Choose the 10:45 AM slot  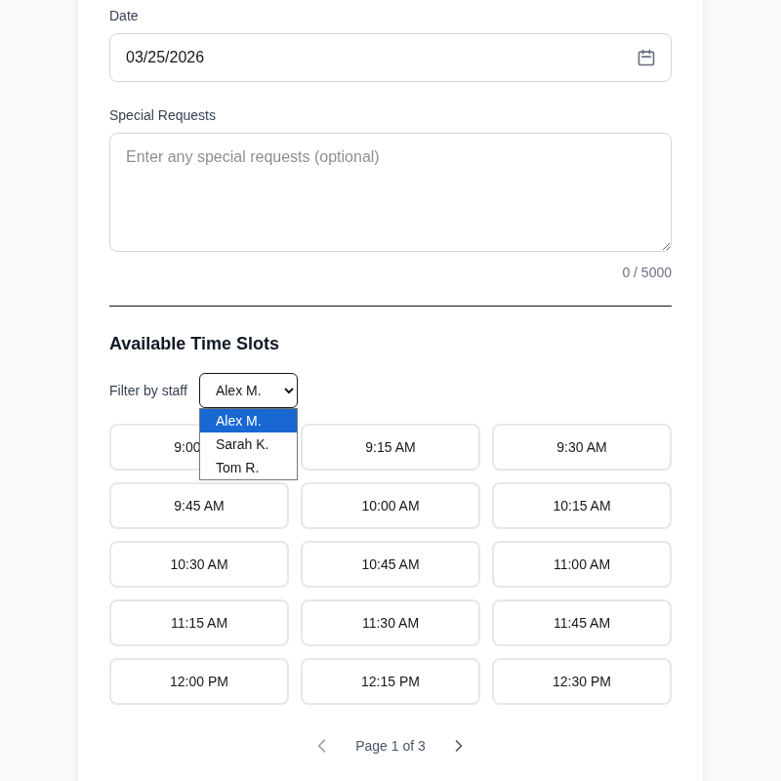[x=390, y=564]
